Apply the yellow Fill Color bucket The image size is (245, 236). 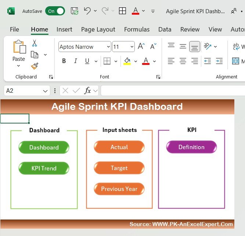click(x=127, y=61)
